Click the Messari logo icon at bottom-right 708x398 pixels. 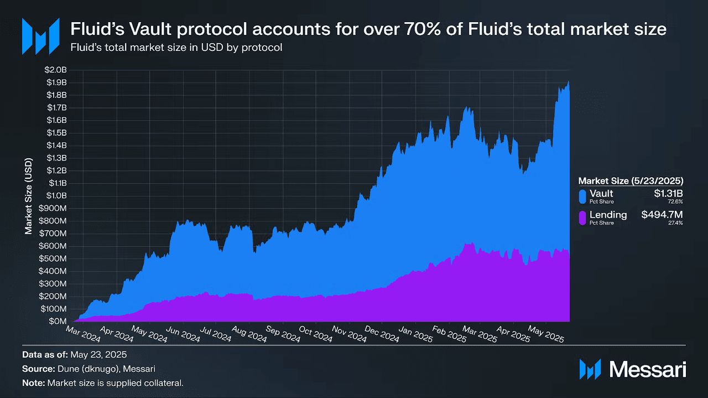[590, 369]
